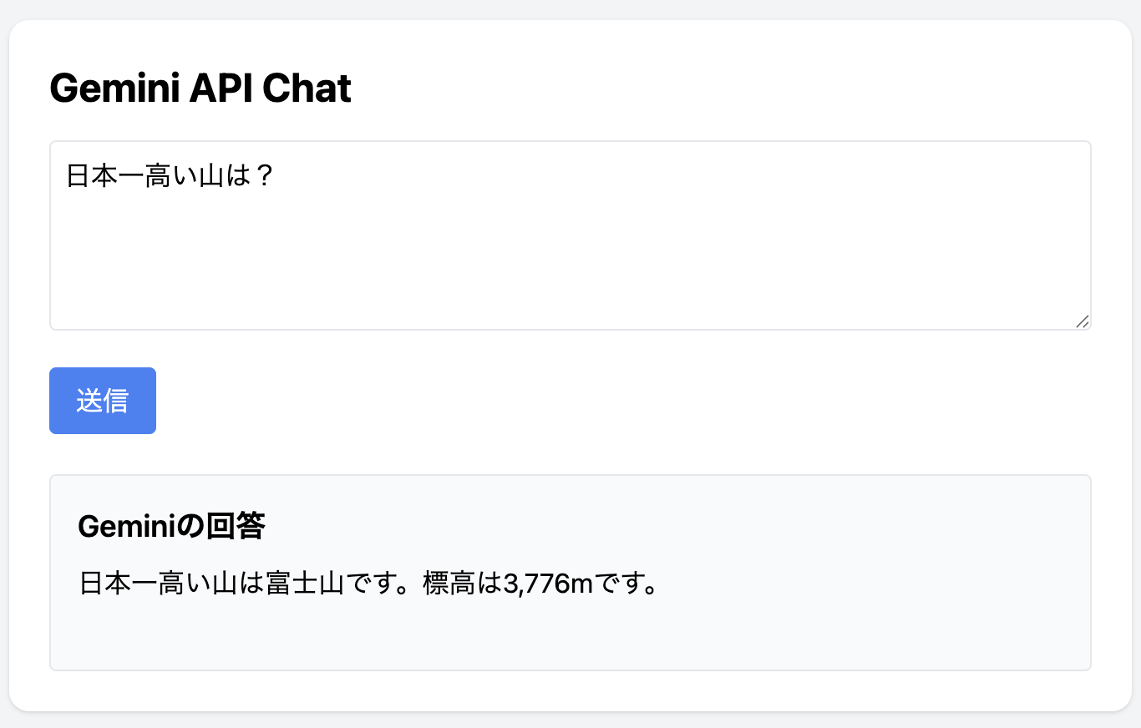Click the blue 送信 submit button
The height and width of the screenshot is (728, 1141).
tap(103, 401)
